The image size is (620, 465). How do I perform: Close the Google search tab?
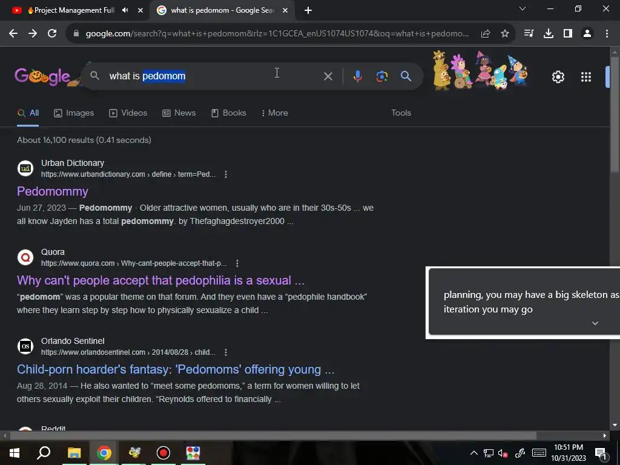tap(285, 10)
